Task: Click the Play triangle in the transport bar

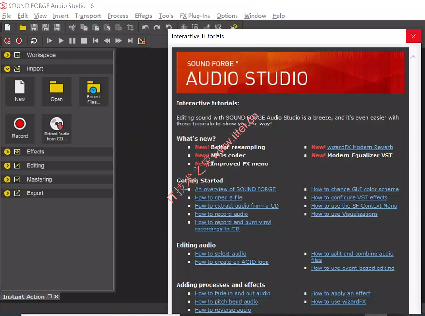Action: [61, 41]
